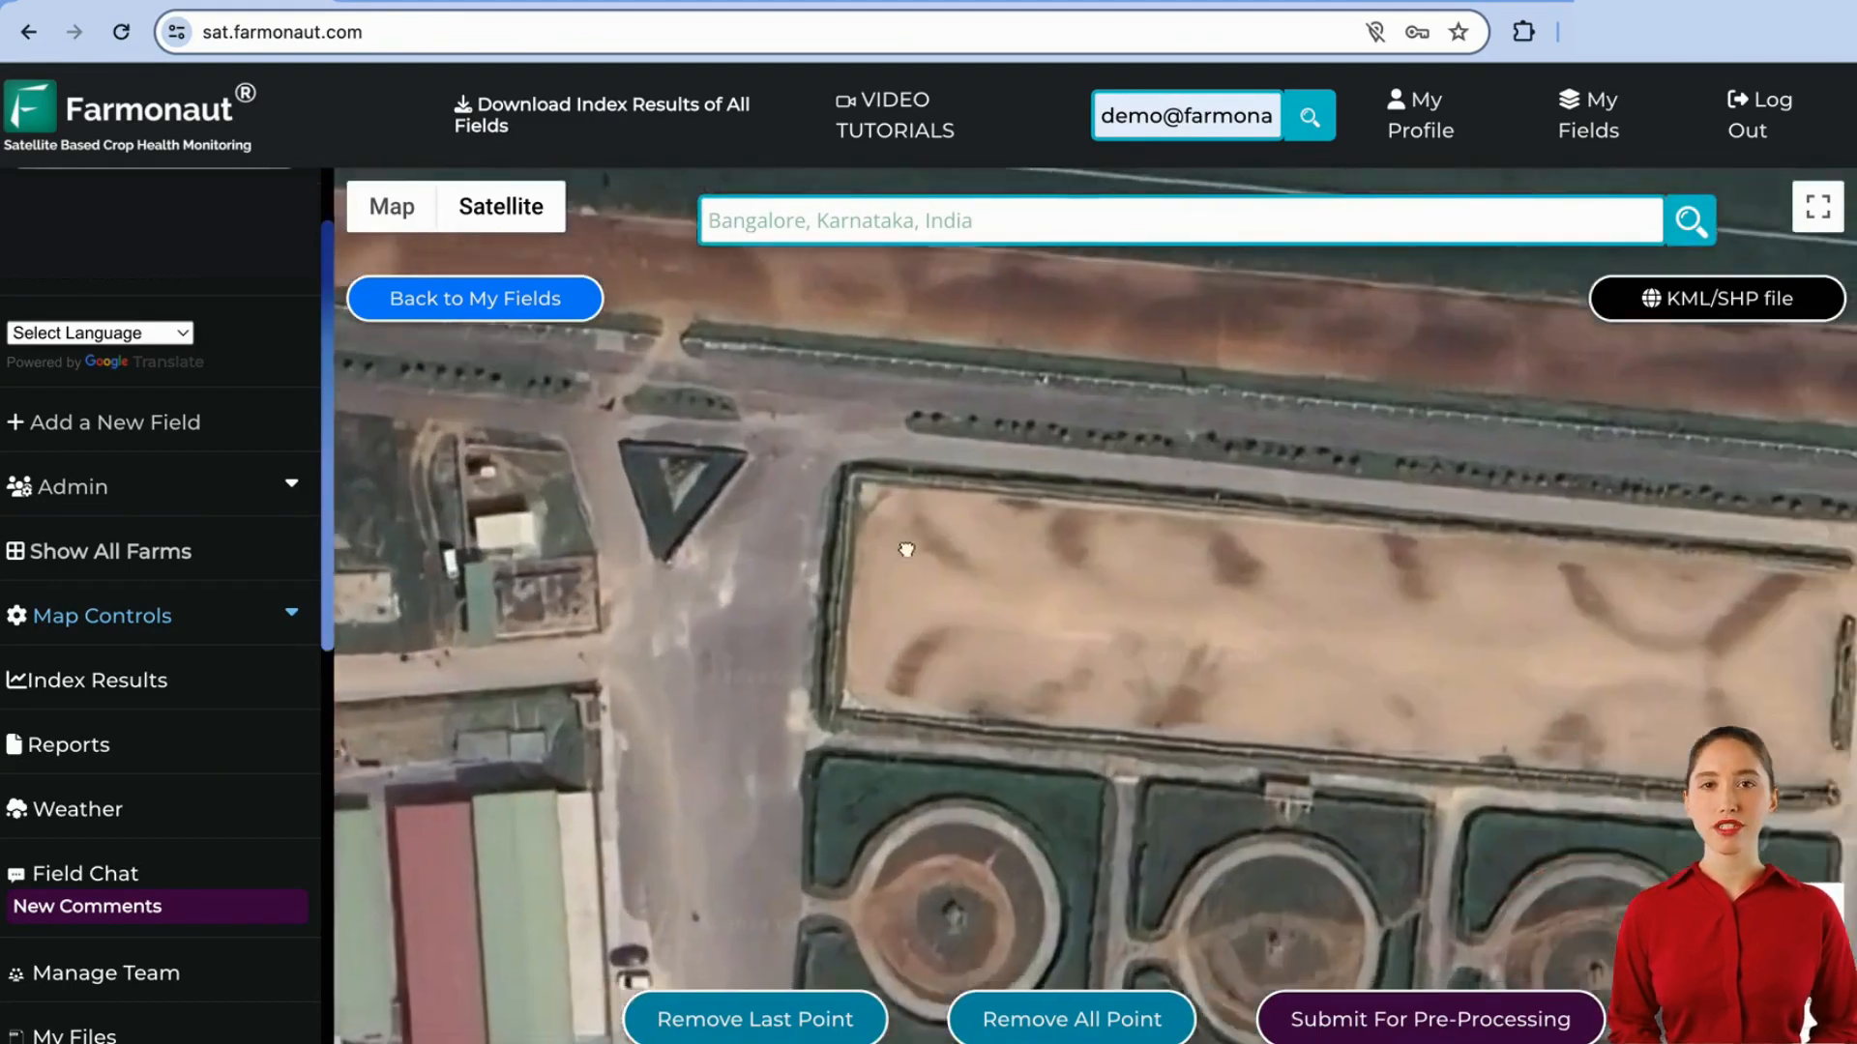Click Add a New Field
Image resolution: width=1857 pixels, height=1044 pixels.
pyautogui.click(x=103, y=422)
